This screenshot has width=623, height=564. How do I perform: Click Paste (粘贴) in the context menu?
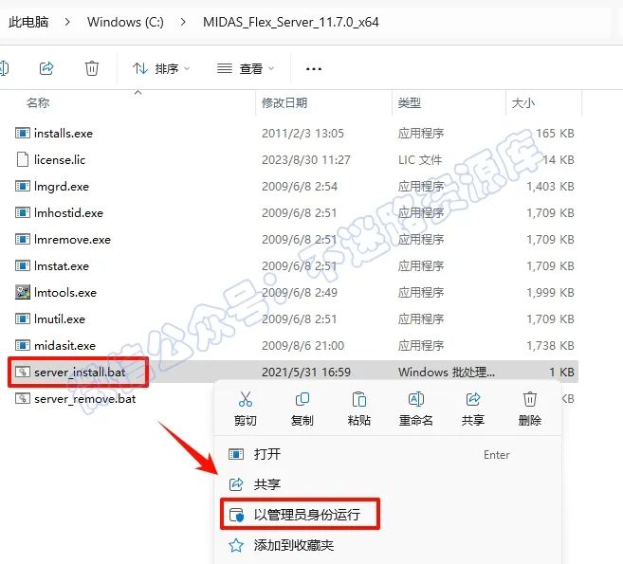click(x=359, y=409)
